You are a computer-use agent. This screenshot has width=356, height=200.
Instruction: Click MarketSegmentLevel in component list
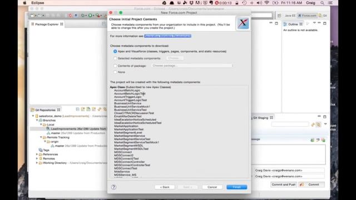[x=128, y=133]
